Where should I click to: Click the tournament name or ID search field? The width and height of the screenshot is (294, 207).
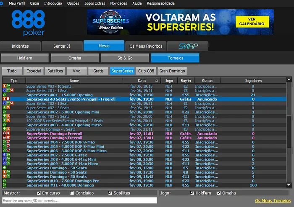pyautogui.click(x=79, y=201)
